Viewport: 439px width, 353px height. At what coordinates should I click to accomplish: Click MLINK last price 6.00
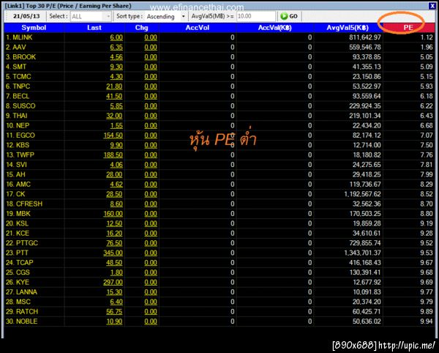(x=116, y=37)
